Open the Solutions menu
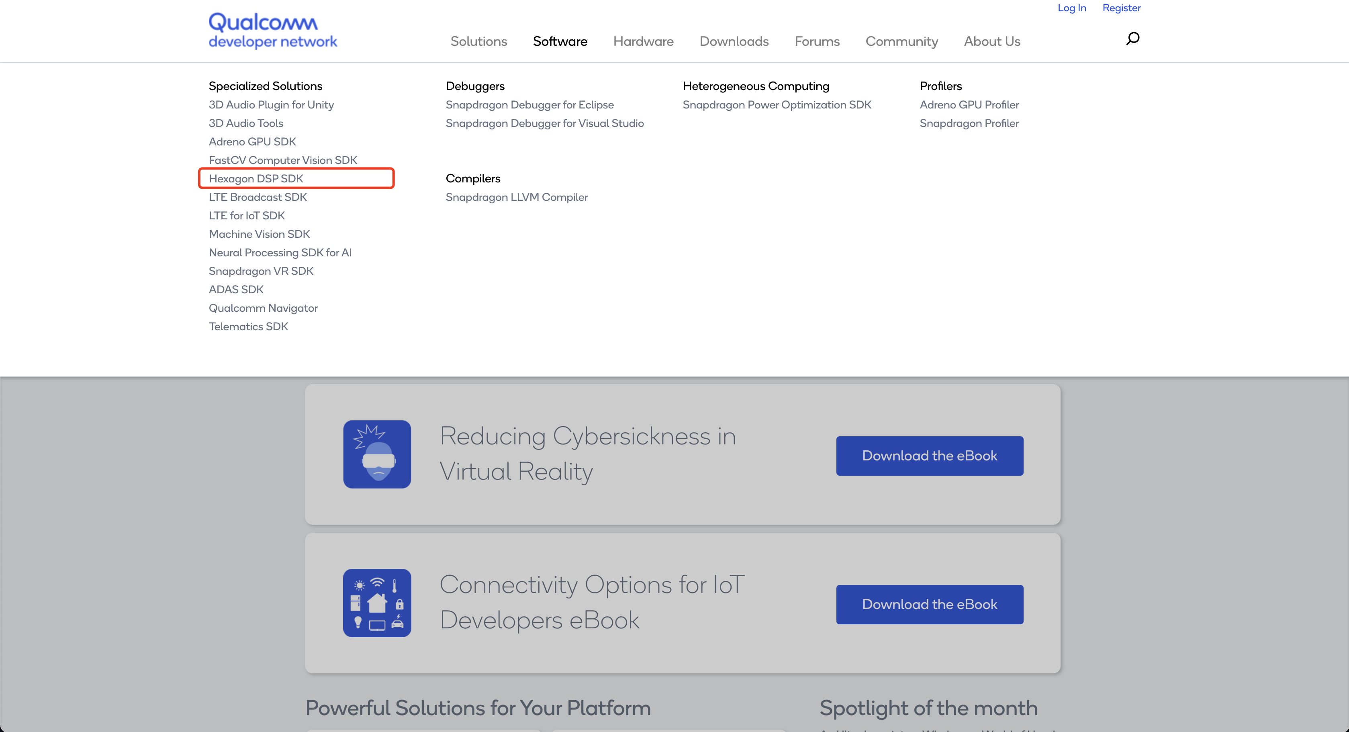This screenshot has width=1349, height=732. (478, 41)
